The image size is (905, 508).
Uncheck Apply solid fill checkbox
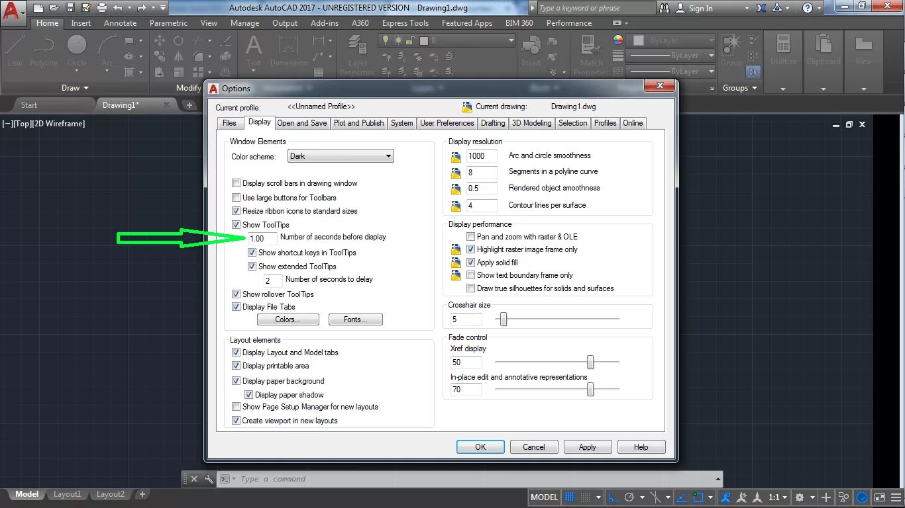click(x=471, y=263)
